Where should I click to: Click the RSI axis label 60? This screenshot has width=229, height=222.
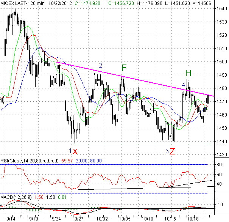[219, 175]
